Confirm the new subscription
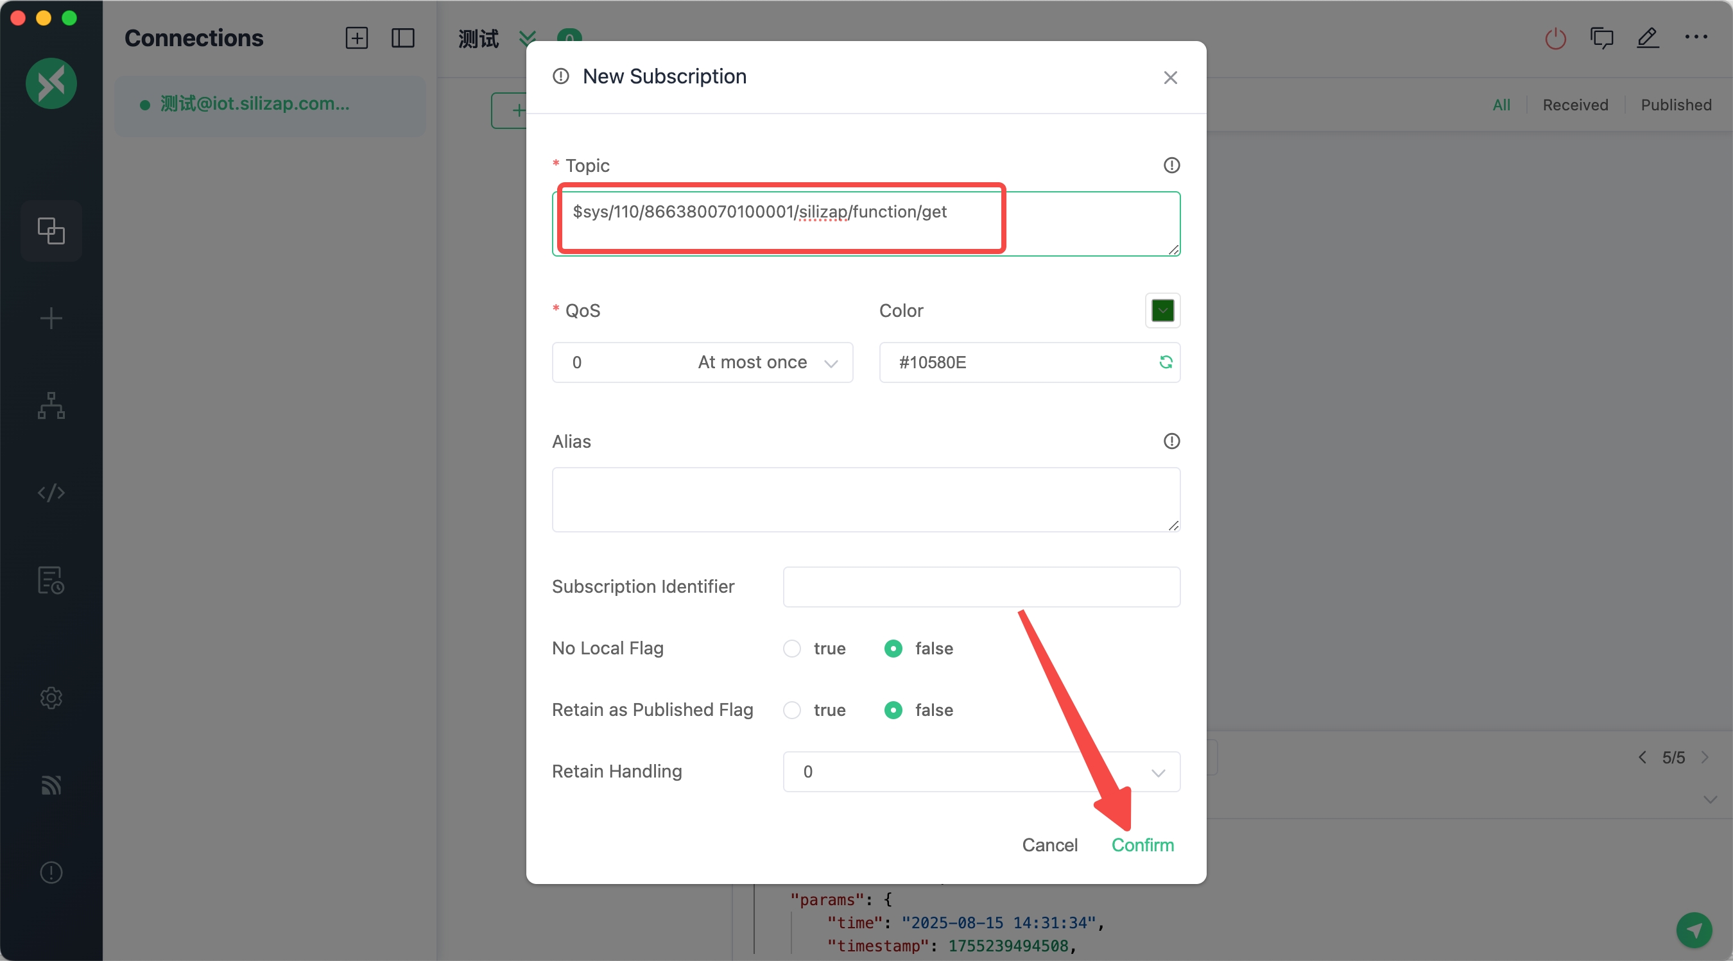 1142,846
